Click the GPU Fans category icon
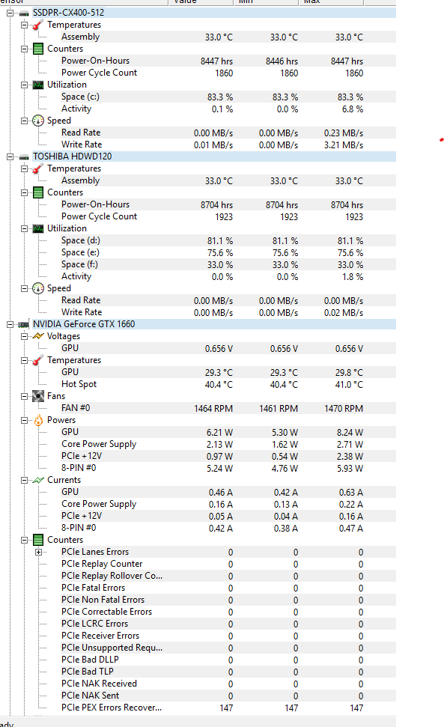This screenshot has height=727, width=444. click(x=38, y=396)
